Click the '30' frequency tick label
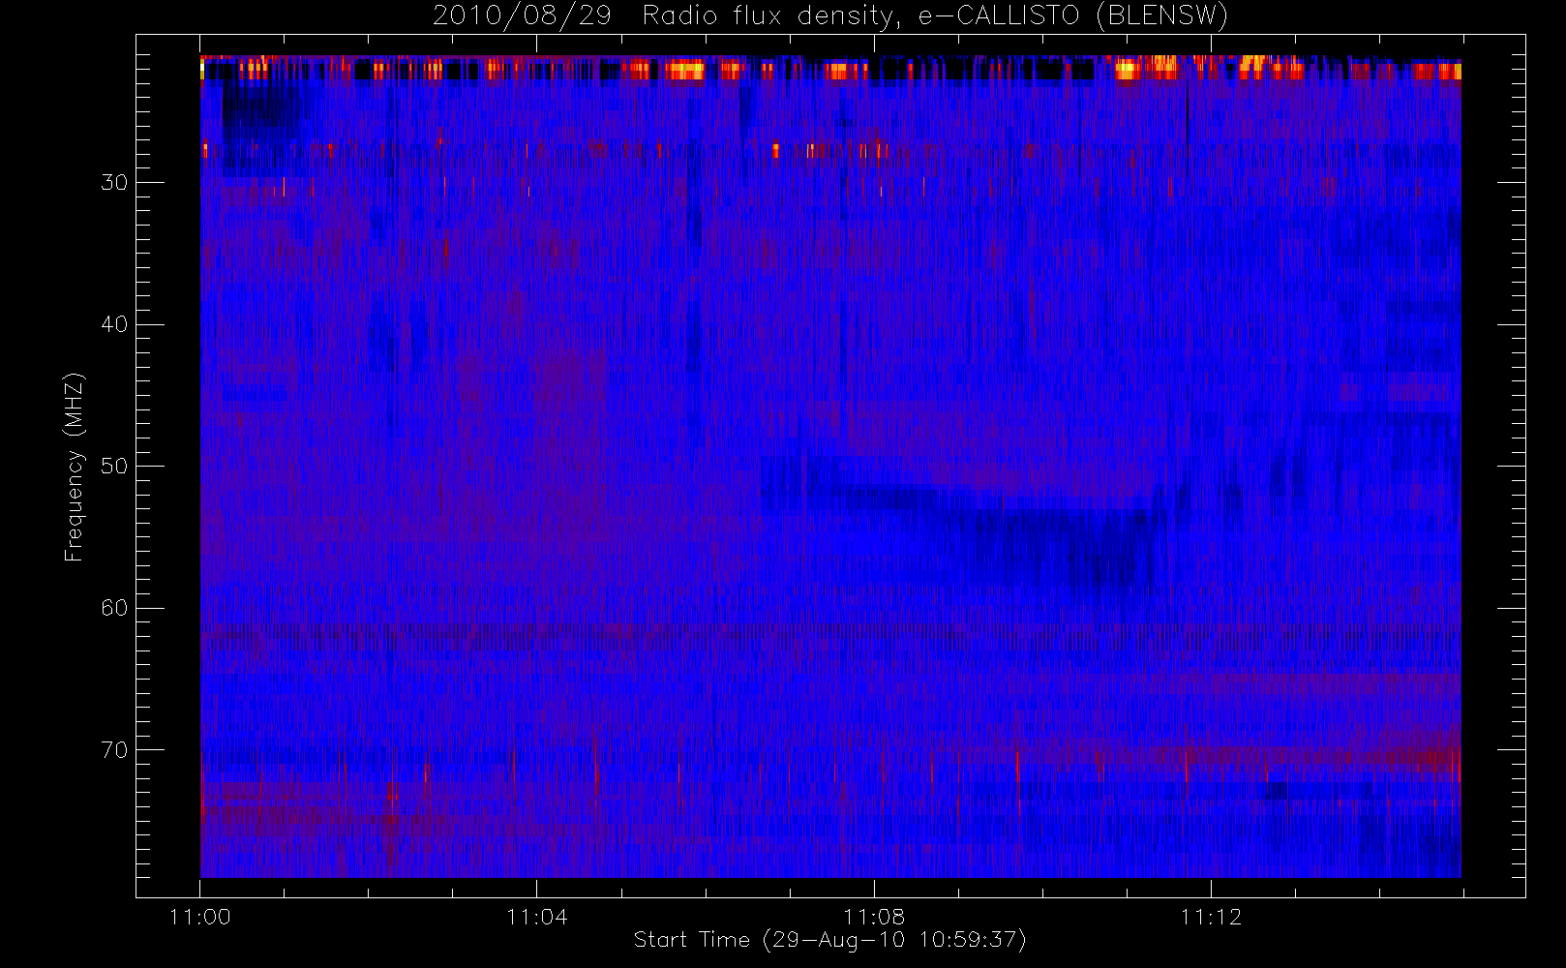Viewport: 1566px width, 968px height. pyautogui.click(x=114, y=183)
